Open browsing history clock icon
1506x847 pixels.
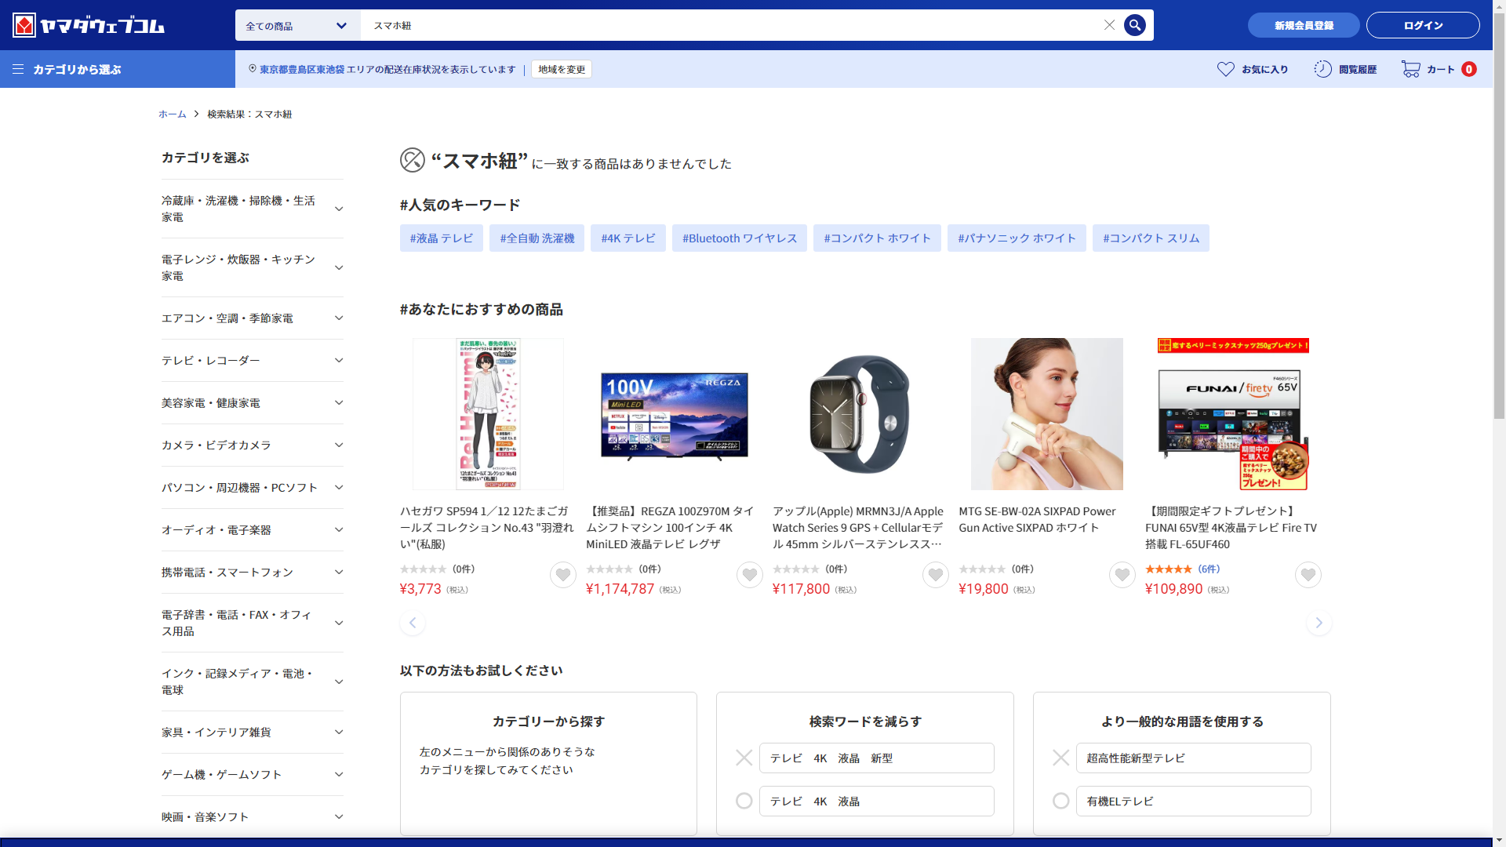1322,69
